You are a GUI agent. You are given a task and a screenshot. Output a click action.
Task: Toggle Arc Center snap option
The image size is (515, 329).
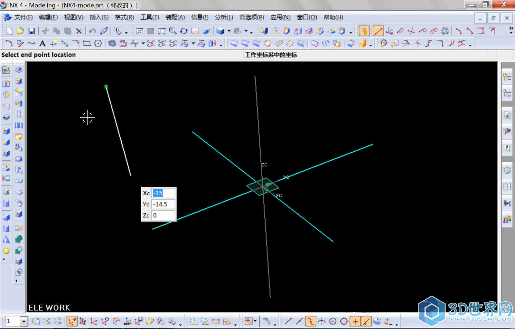333,321
